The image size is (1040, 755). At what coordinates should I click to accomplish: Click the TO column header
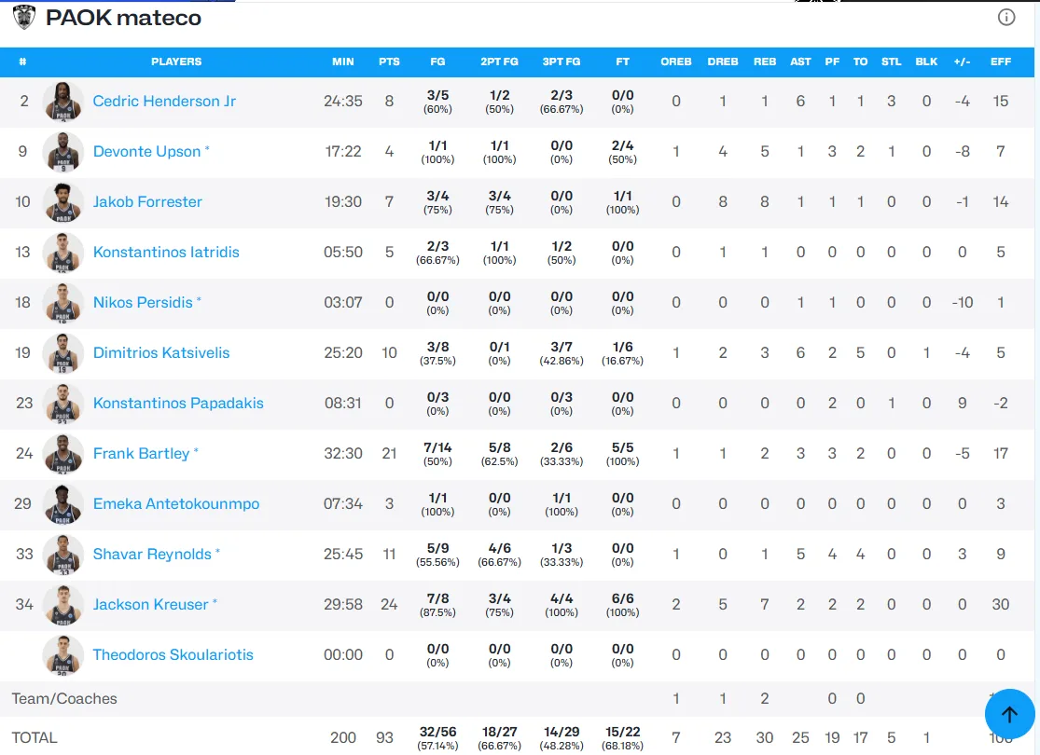[x=860, y=62]
